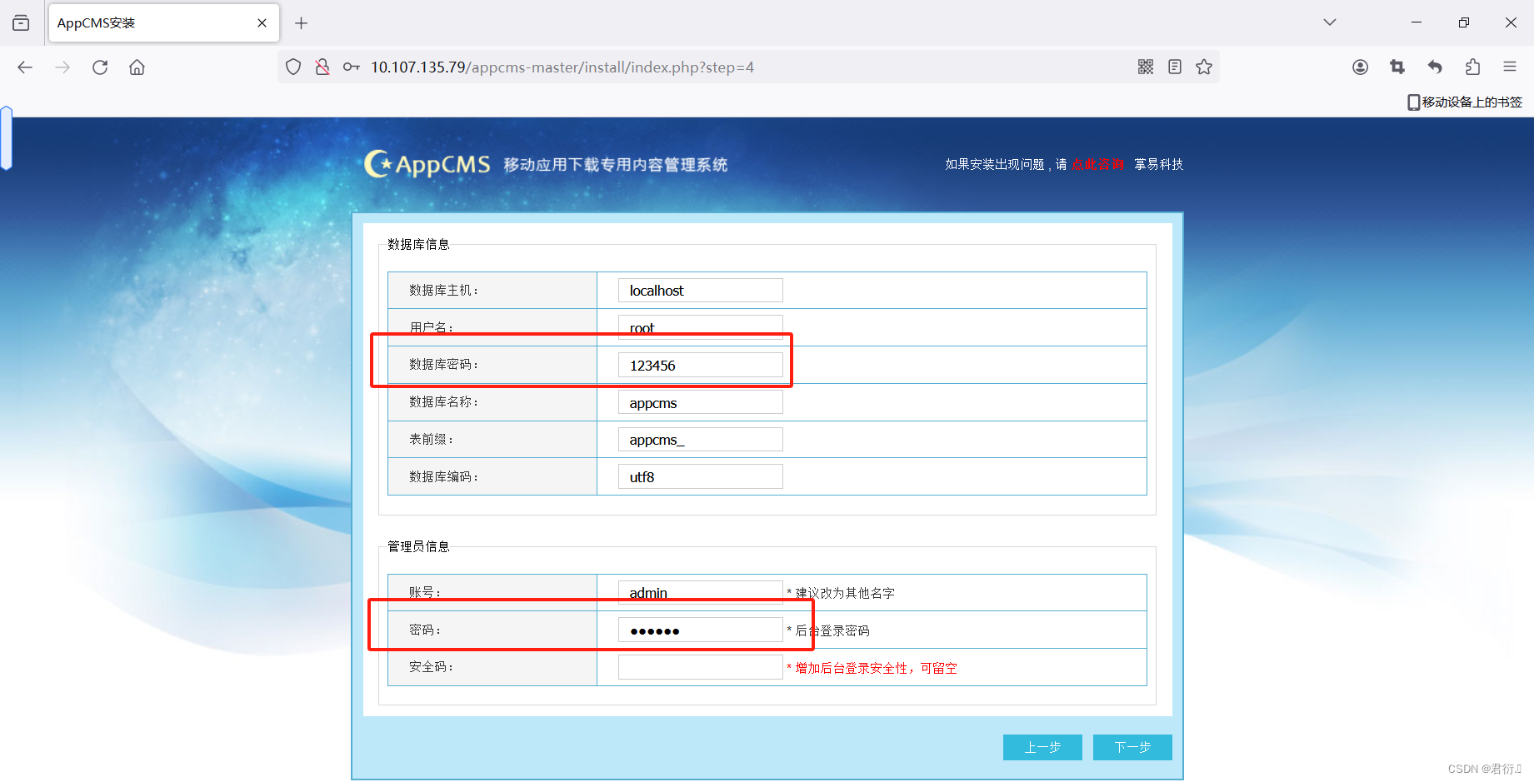Activate the screenshot crop tool
Image resolution: width=1534 pixels, height=782 pixels.
(1397, 67)
